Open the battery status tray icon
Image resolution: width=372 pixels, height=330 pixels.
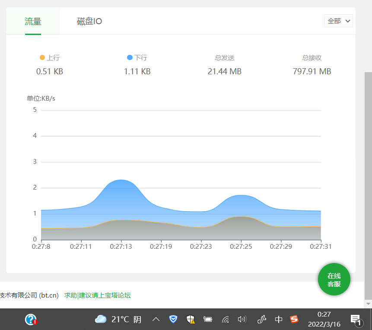click(x=207, y=319)
